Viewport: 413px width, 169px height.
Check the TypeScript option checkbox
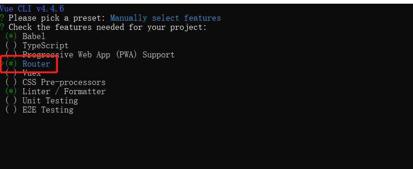point(11,45)
